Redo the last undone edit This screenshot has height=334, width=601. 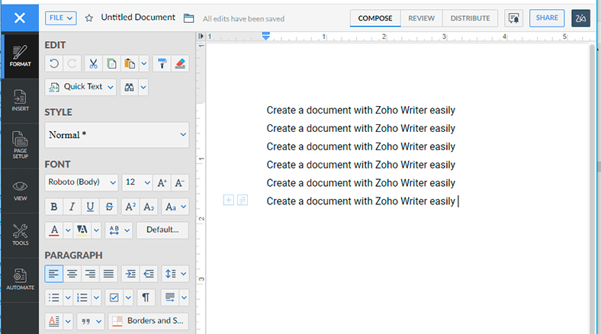point(72,63)
